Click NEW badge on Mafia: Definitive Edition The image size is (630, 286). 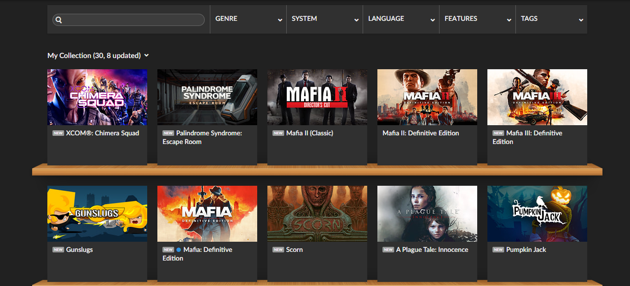(x=168, y=250)
